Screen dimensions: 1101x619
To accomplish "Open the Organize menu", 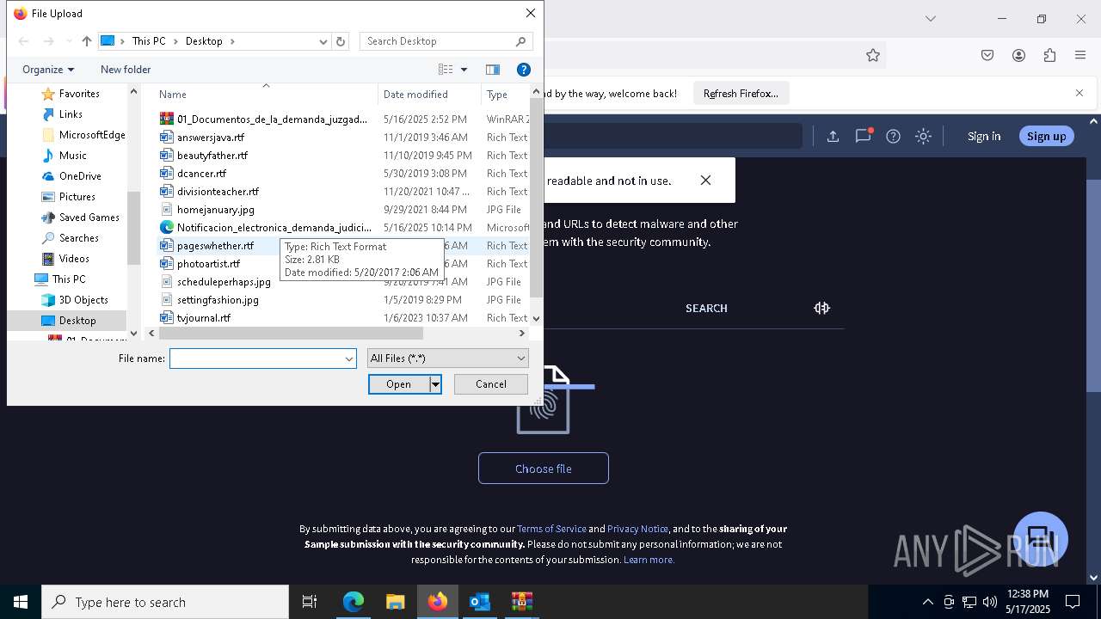I will (x=48, y=70).
